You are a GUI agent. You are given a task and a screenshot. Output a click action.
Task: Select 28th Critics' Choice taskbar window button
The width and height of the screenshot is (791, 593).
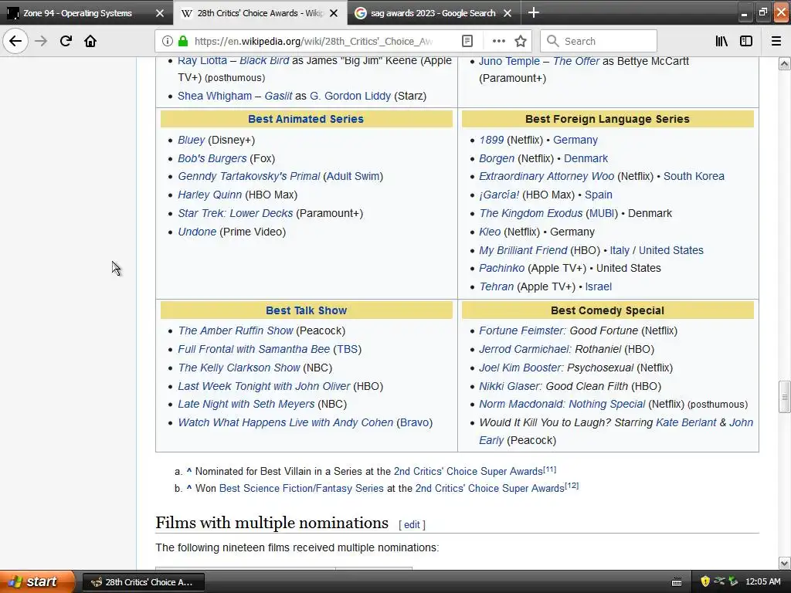(143, 582)
